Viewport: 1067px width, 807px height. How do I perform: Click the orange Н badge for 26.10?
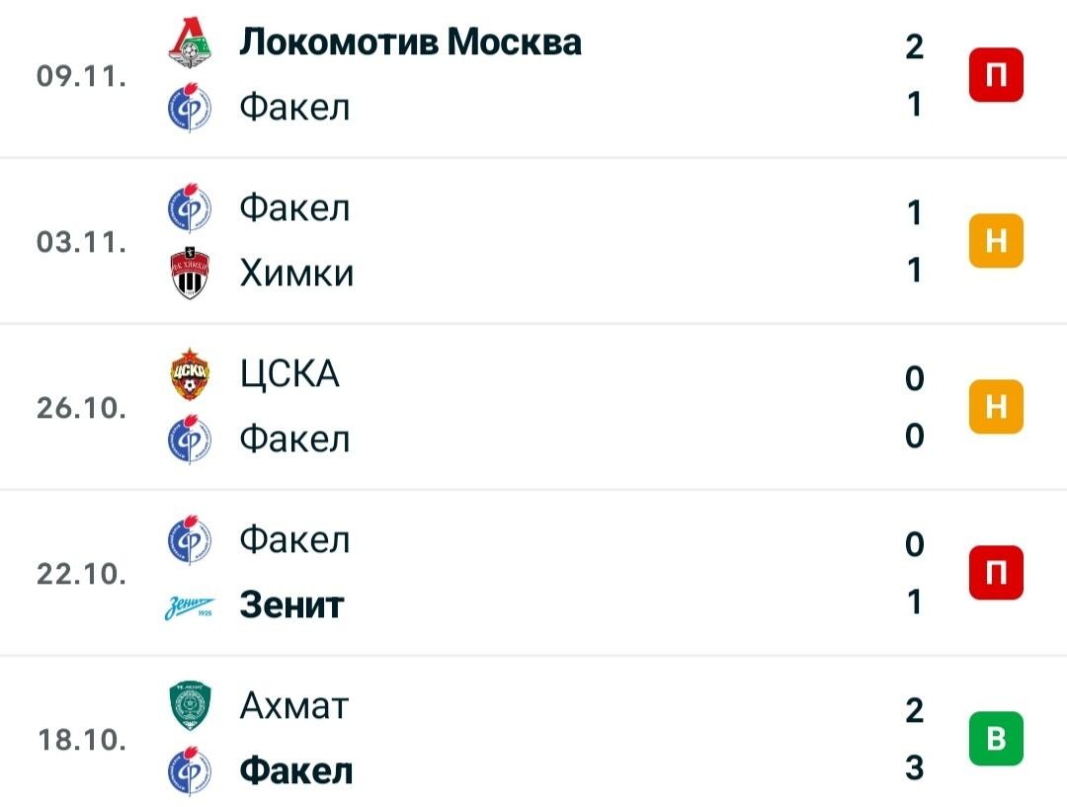pos(996,407)
